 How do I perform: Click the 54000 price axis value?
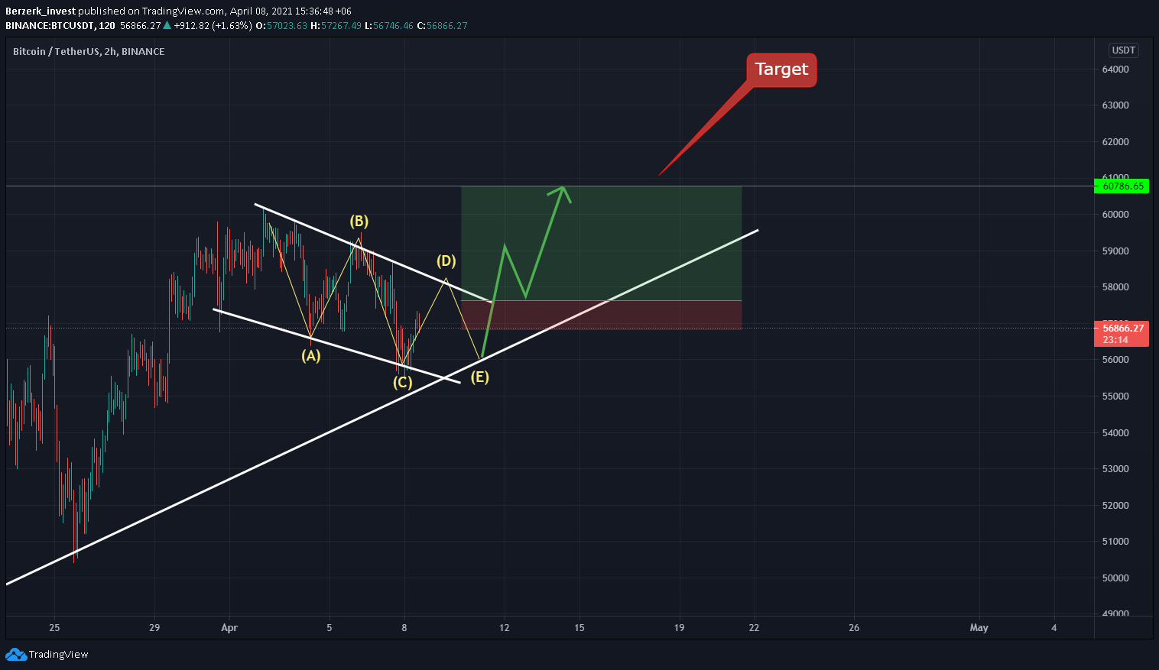[x=1115, y=433]
